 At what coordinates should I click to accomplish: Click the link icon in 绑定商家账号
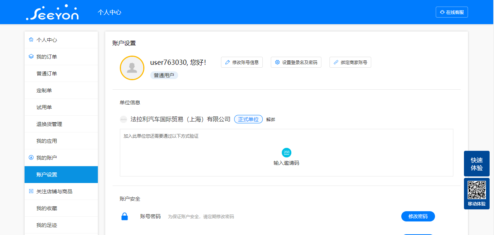(336, 63)
